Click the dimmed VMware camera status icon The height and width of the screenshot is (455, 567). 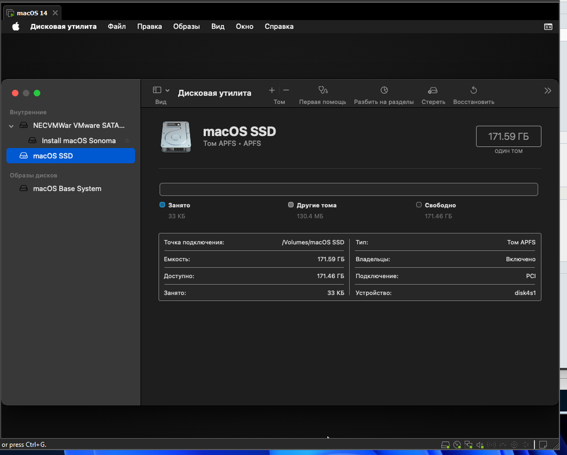tap(514, 445)
